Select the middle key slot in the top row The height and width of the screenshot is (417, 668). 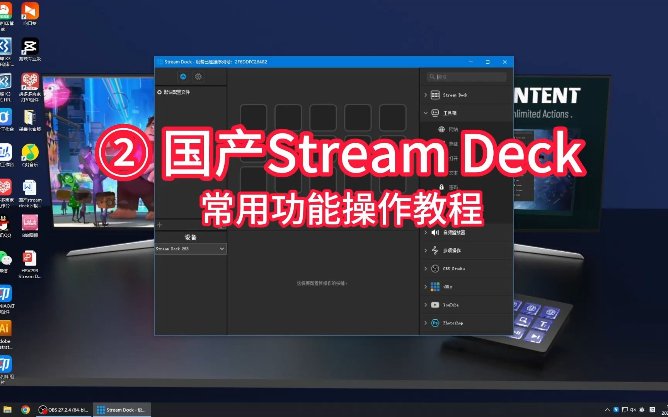[323, 118]
